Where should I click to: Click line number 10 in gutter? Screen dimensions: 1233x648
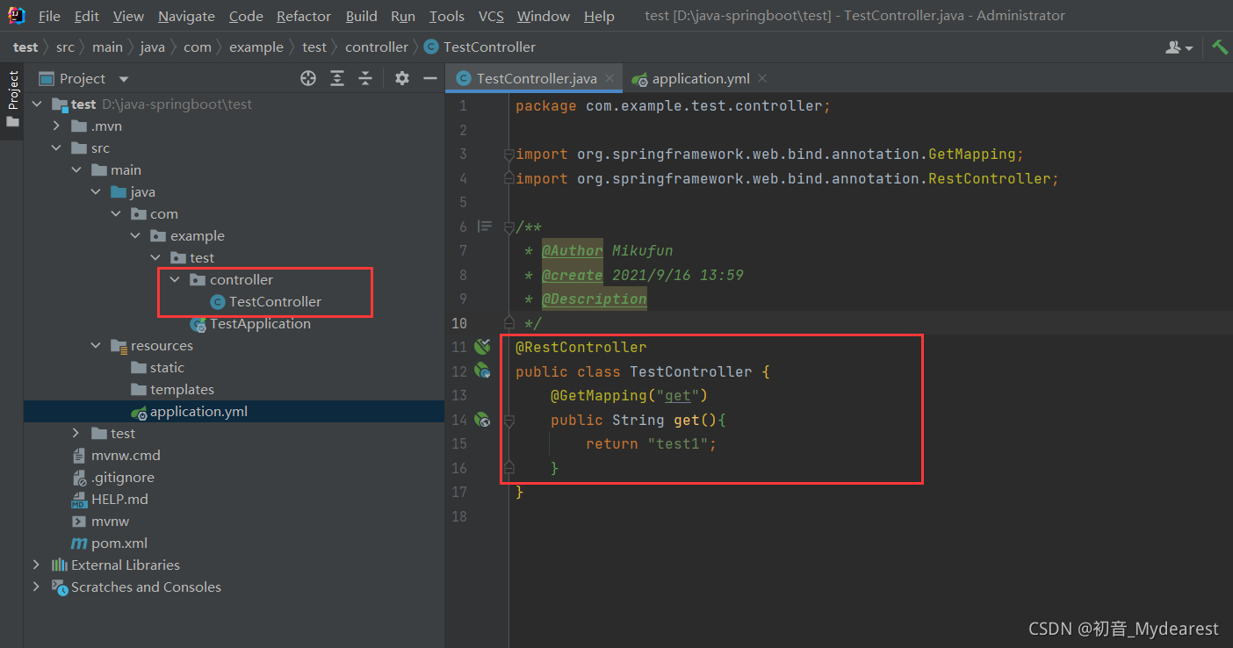459,323
